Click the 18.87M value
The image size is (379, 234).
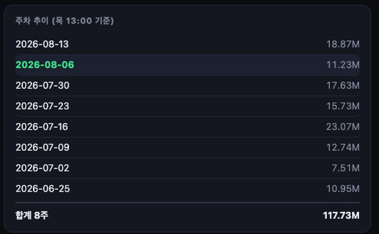(x=343, y=44)
